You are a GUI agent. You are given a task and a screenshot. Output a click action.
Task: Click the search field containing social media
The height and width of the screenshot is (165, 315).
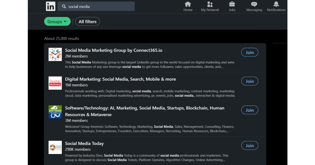coord(96,7)
